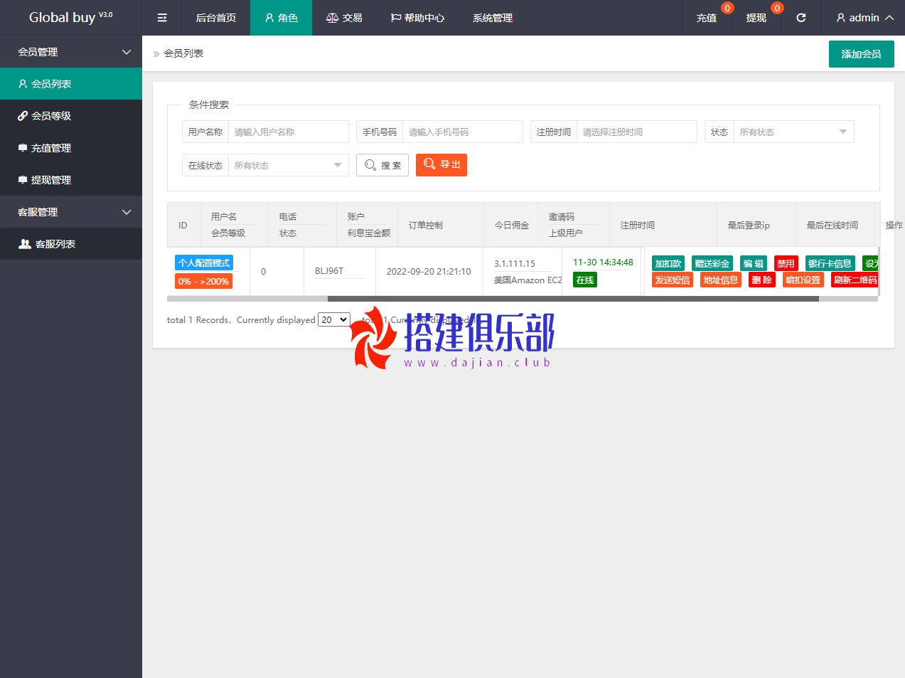905x678 pixels.
Task: Open the 状态 dropdown filter
Action: coord(793,132)
